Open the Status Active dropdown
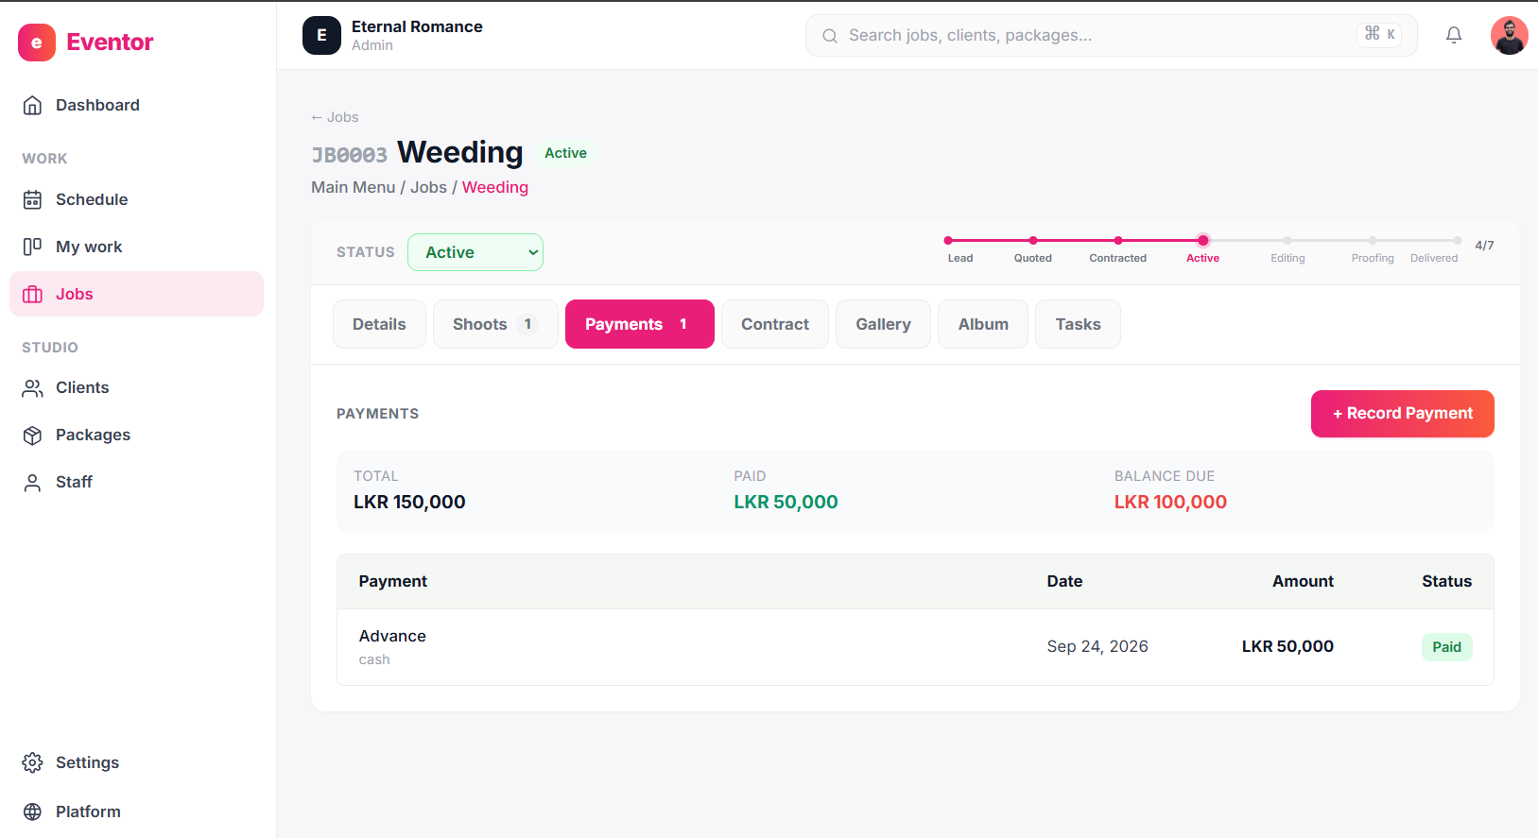Image resolution: width=1538 pixels, height=838 pixels. coord(475,252)
